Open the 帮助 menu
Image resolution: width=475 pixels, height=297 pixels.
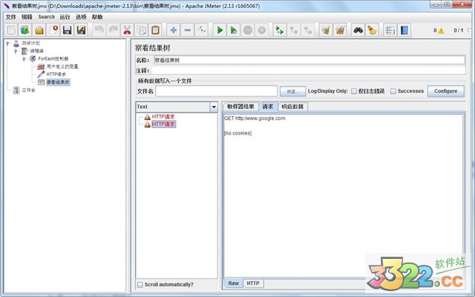97,17
